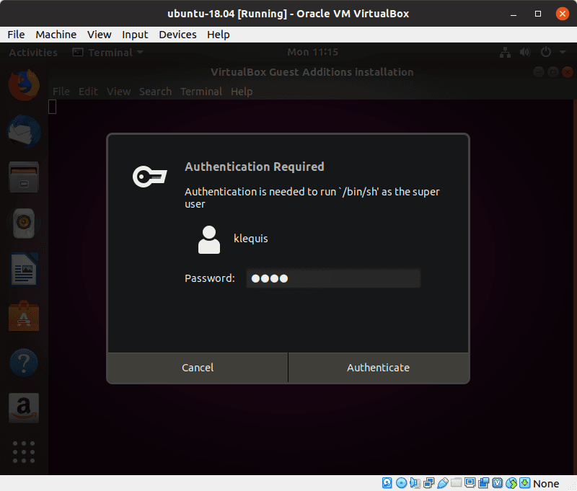Image resolution: width=577 pixels, height=491 pixels.
Task: Click the blue Help question mark dock icon
Action: [24, 362]
